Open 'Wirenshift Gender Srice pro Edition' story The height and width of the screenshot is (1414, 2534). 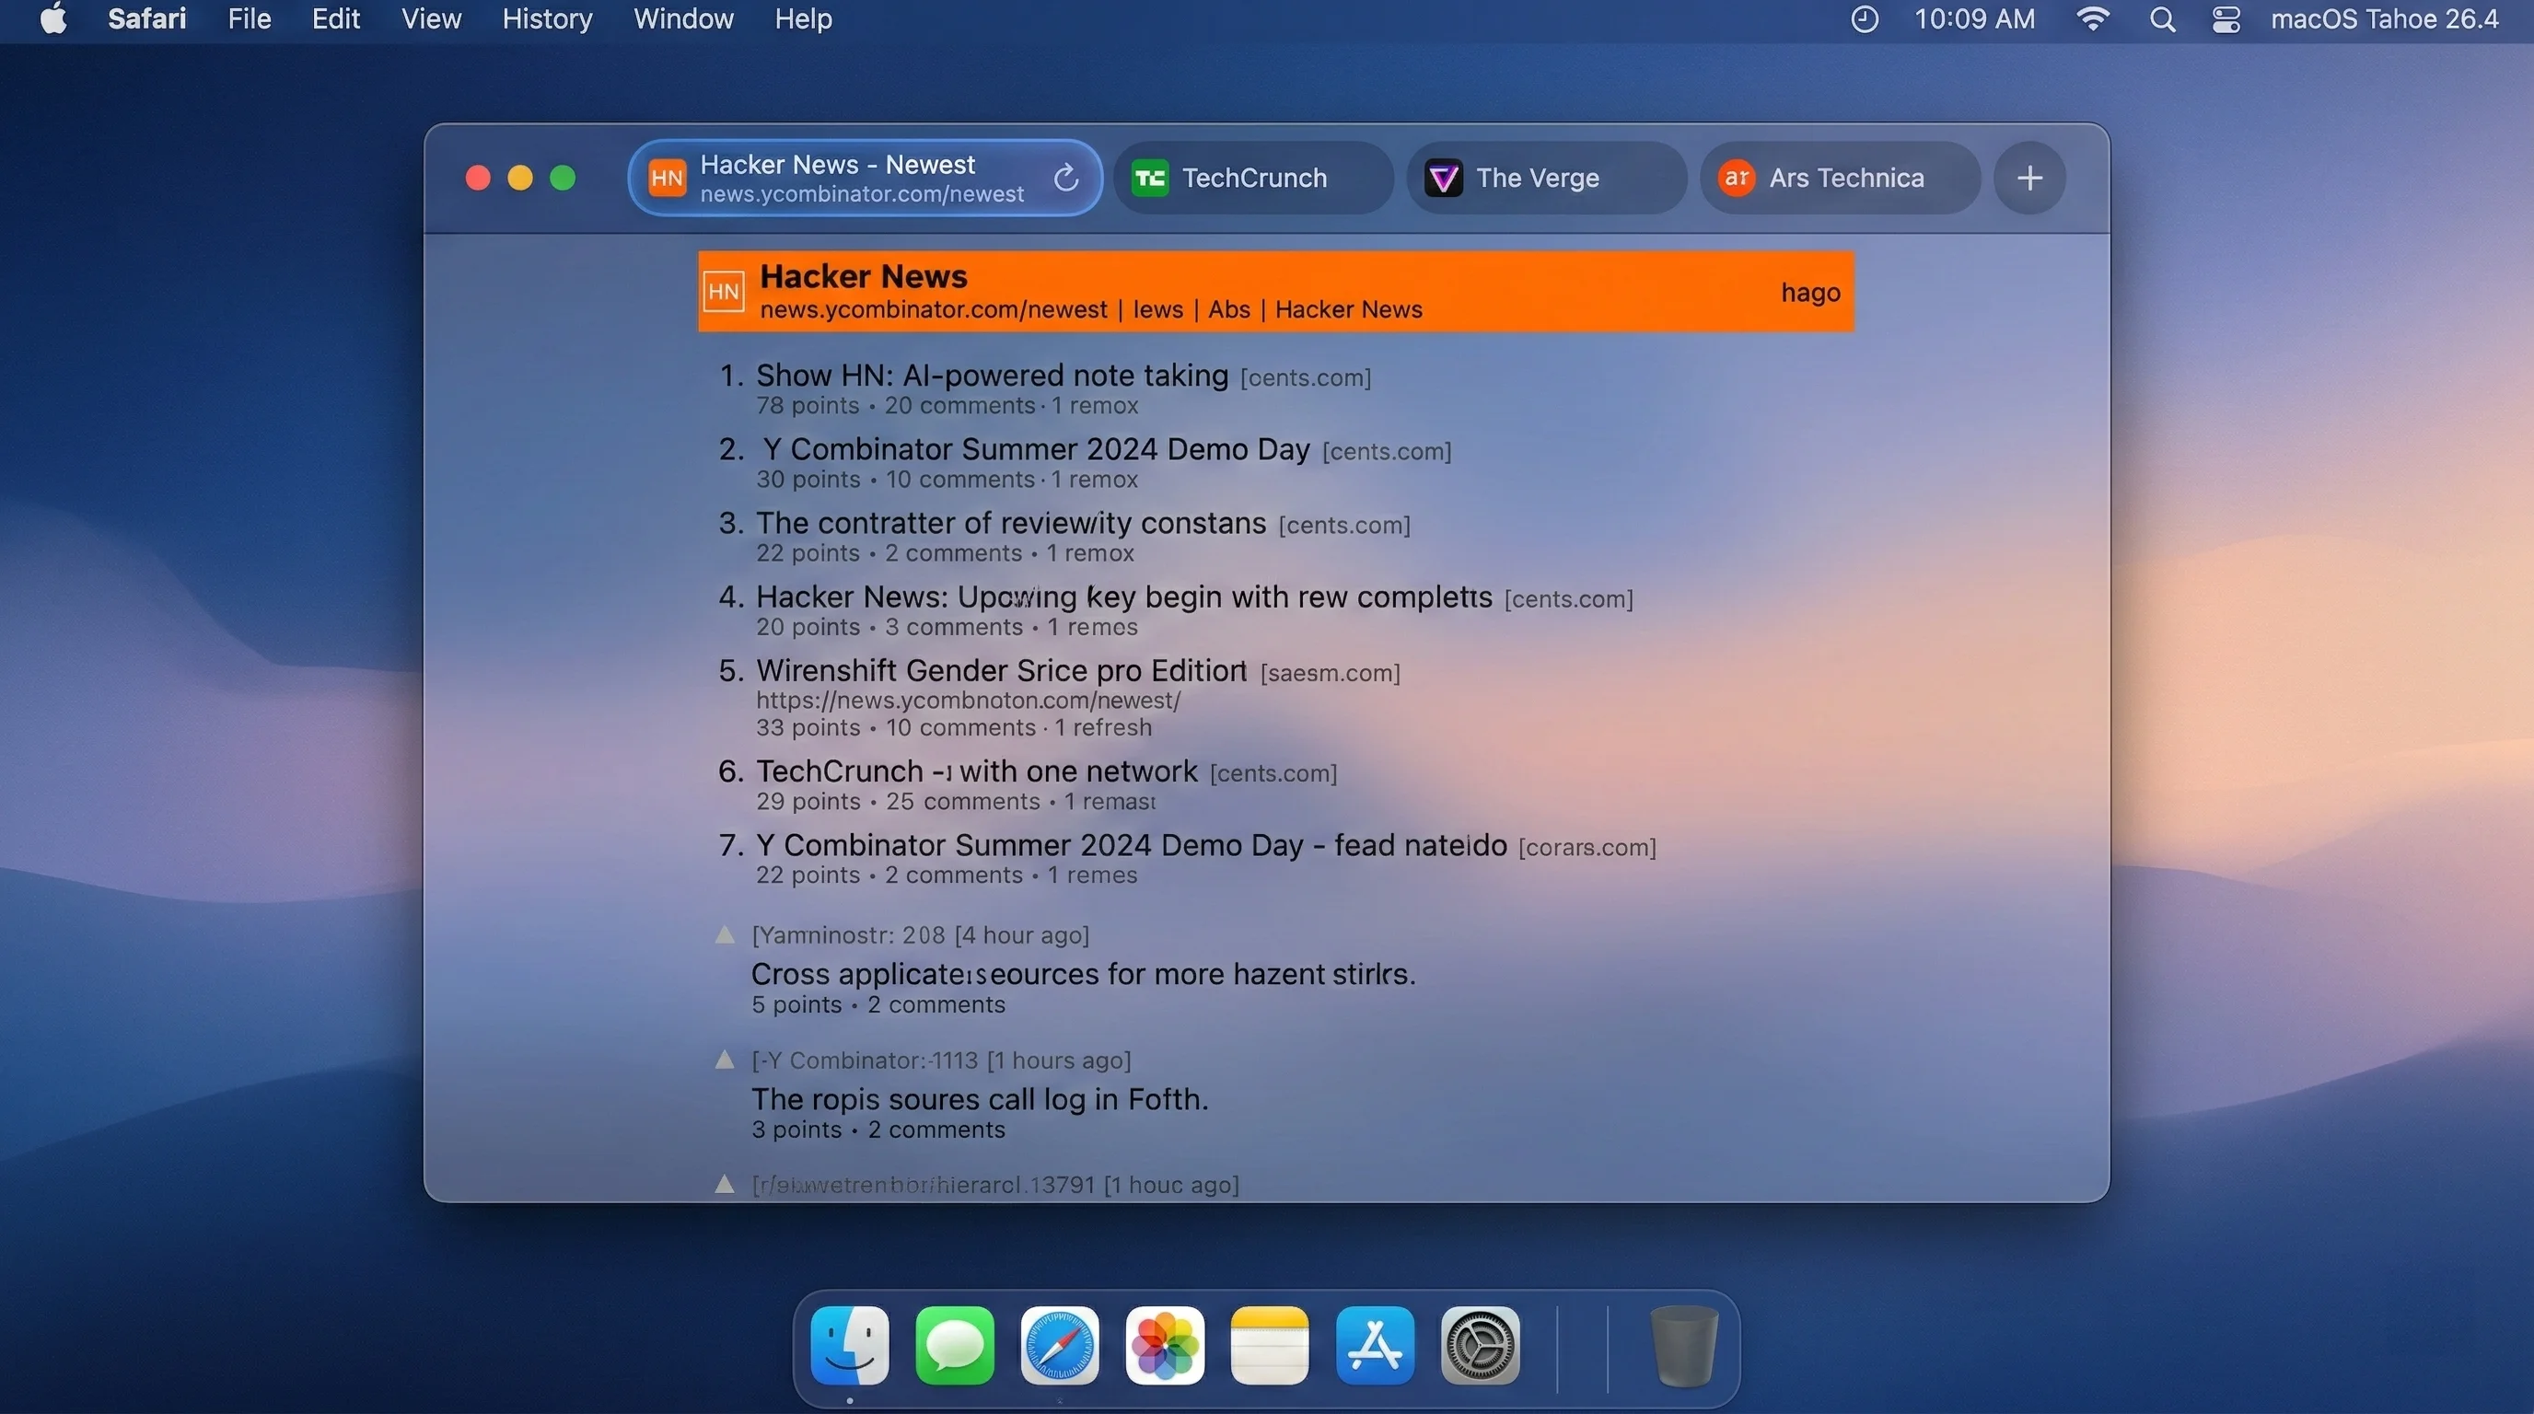pos(1002,670)
